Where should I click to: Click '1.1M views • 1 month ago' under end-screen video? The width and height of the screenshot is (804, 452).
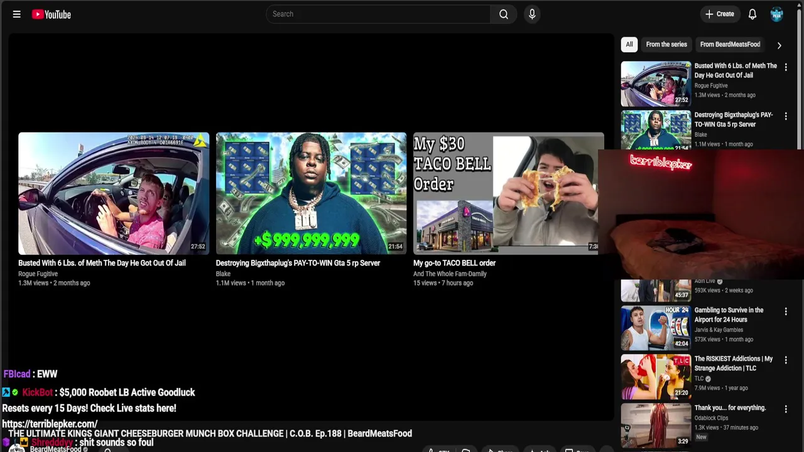coord(250,283)
